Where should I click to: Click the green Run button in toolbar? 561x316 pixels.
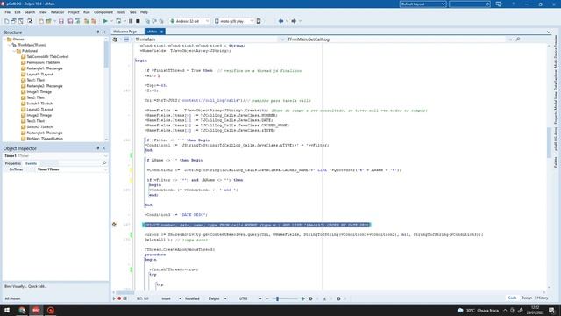105,21
